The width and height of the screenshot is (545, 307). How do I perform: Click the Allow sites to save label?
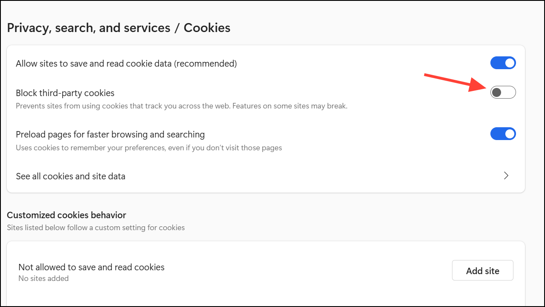click(x=95, y=64)
